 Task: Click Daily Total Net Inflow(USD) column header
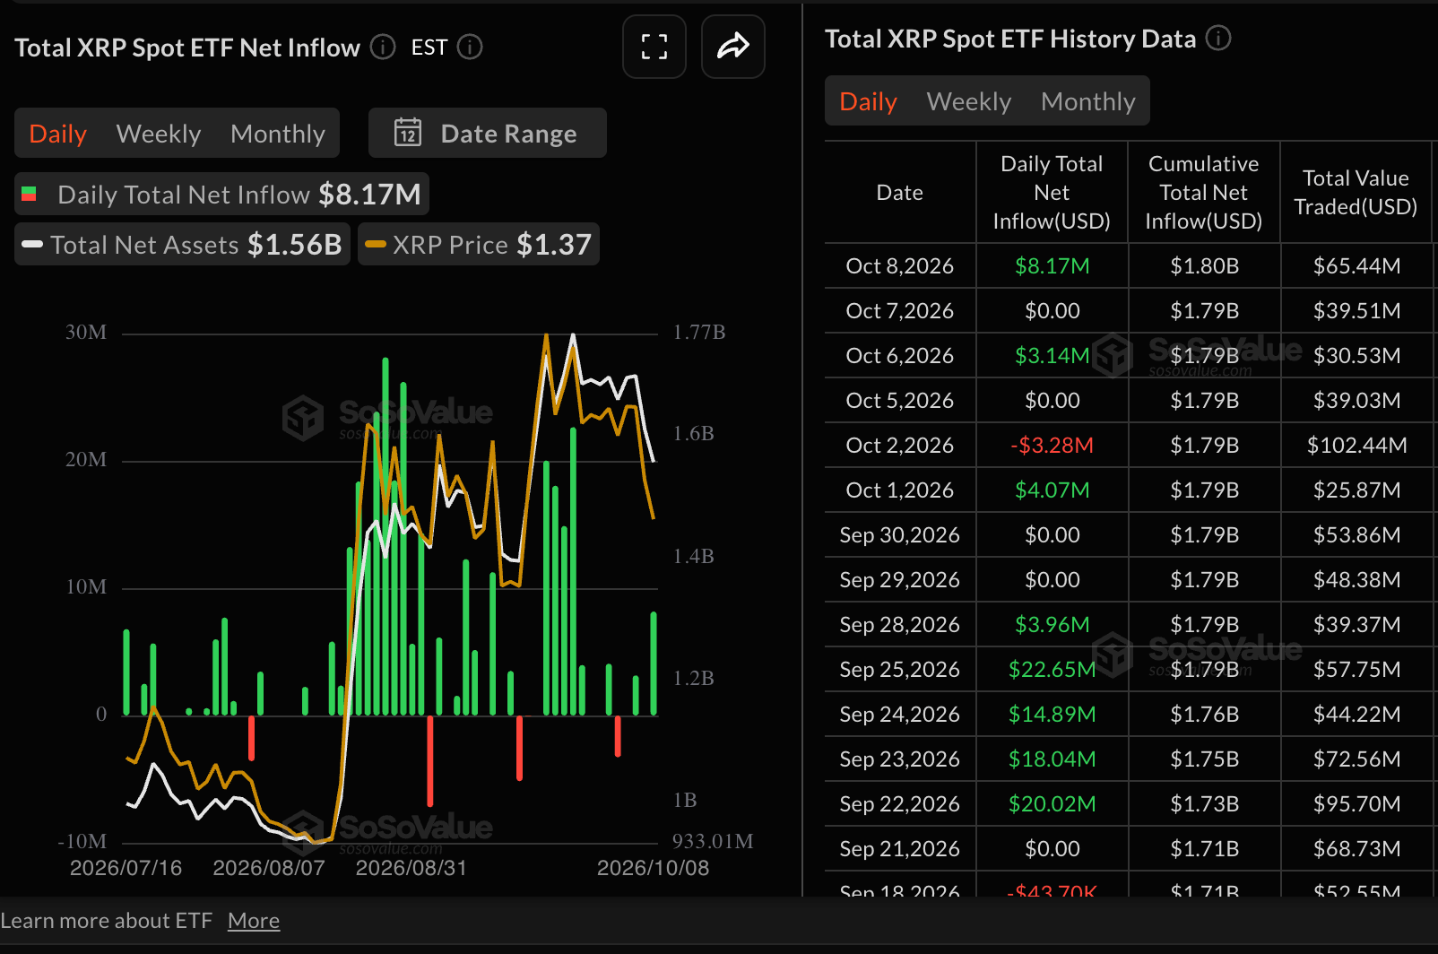1052,193
